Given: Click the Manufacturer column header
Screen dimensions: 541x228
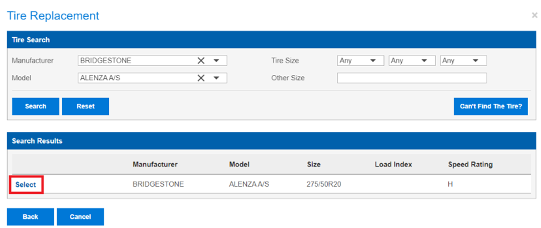Looking at the screenshot, I should pyautogui.click(x=155, y=165).
